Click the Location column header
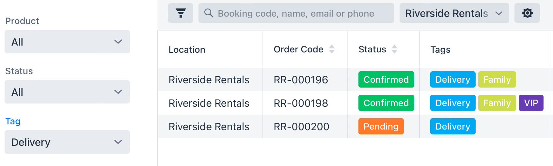Image resolution: width=553 pixels, height=166 pixels. pyautogui.click(x=187, y=49)
